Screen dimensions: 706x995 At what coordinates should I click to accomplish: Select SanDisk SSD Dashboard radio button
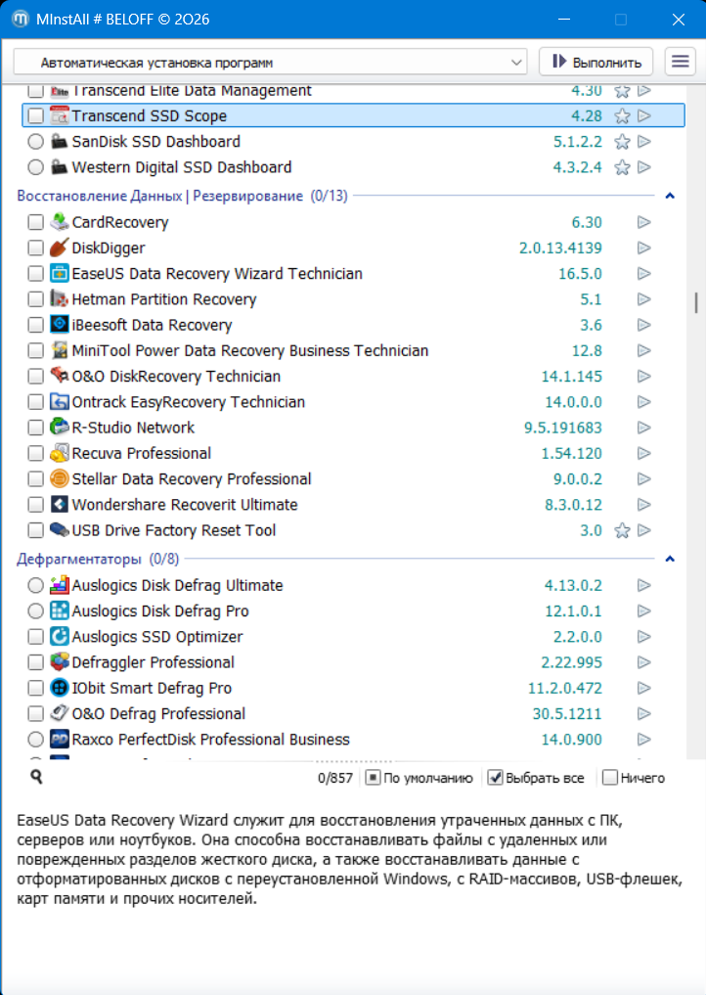click(36, 142)
